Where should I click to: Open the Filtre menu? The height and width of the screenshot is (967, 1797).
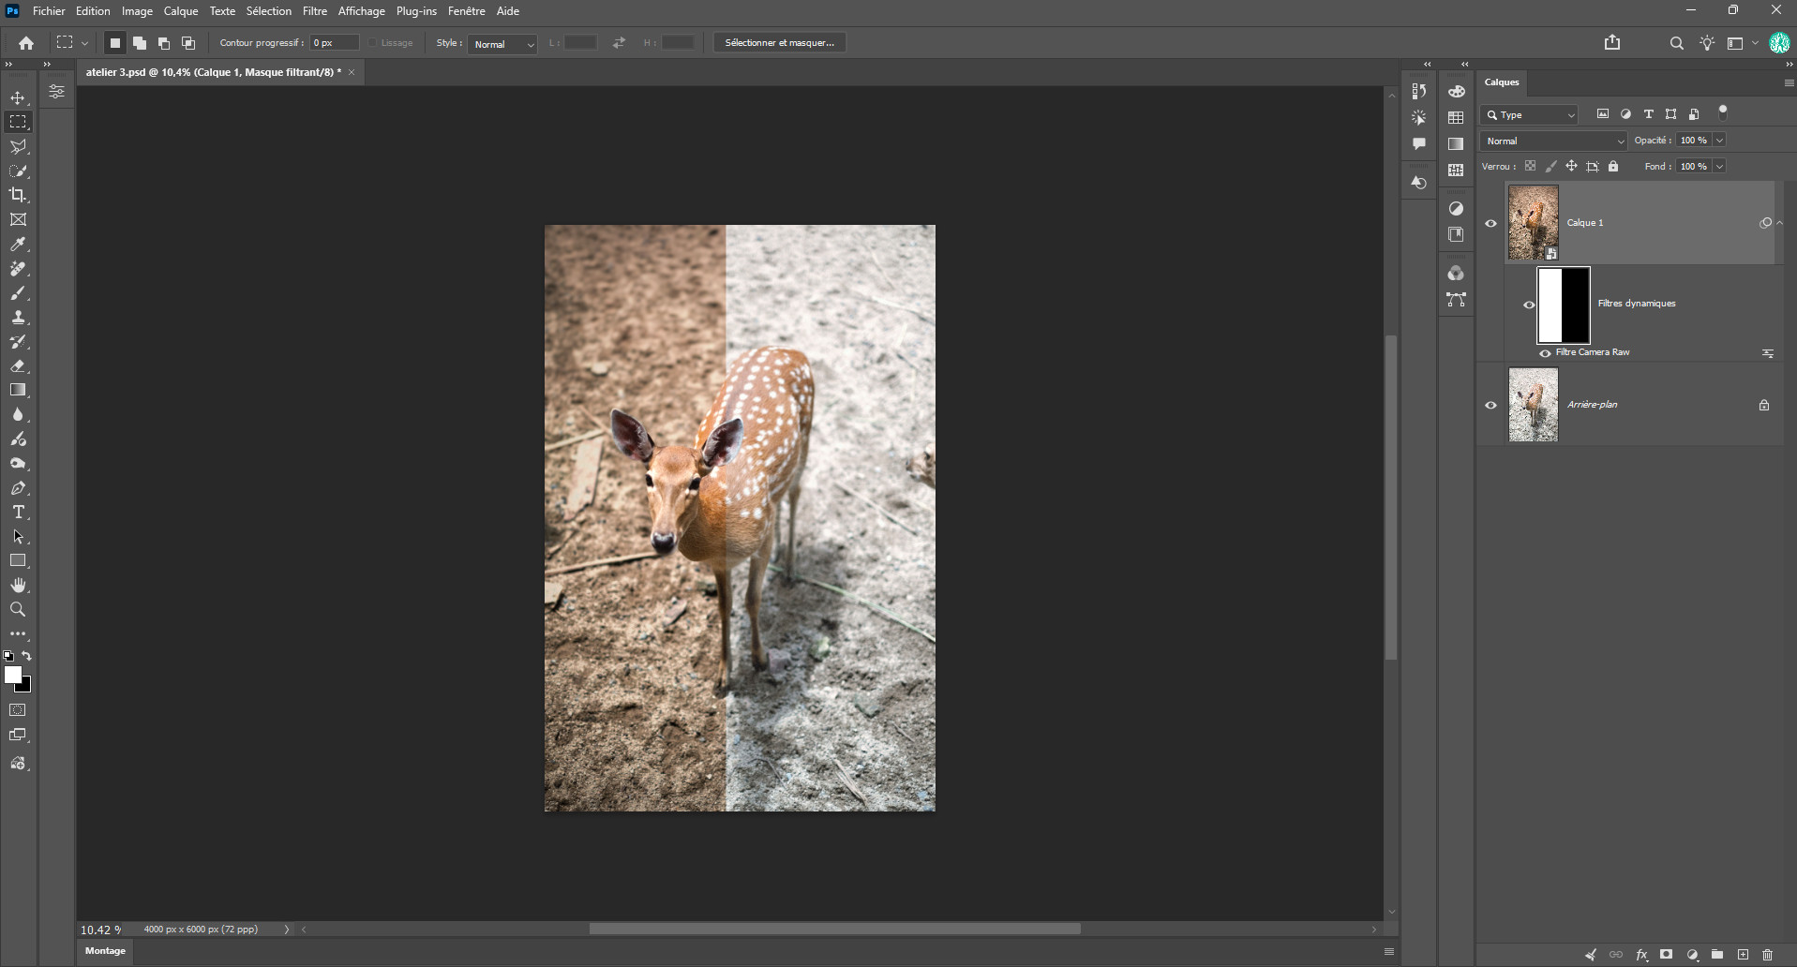(x=314, y=11)
